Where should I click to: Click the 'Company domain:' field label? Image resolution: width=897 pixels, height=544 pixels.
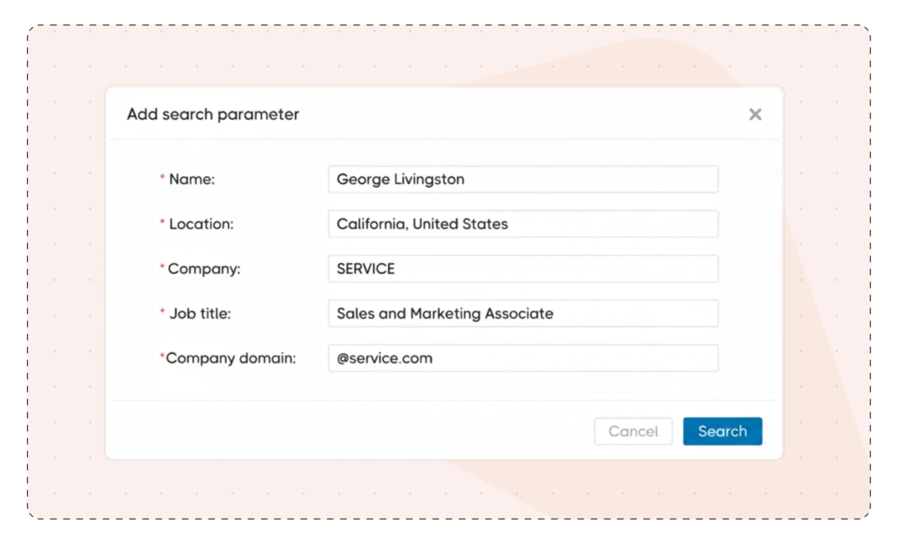(x=230, y=358)
